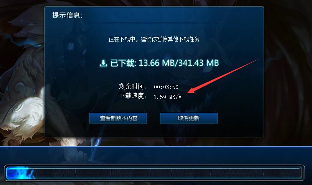Click the 下载速度 label

pyautogui.click(x=132, y=96)
